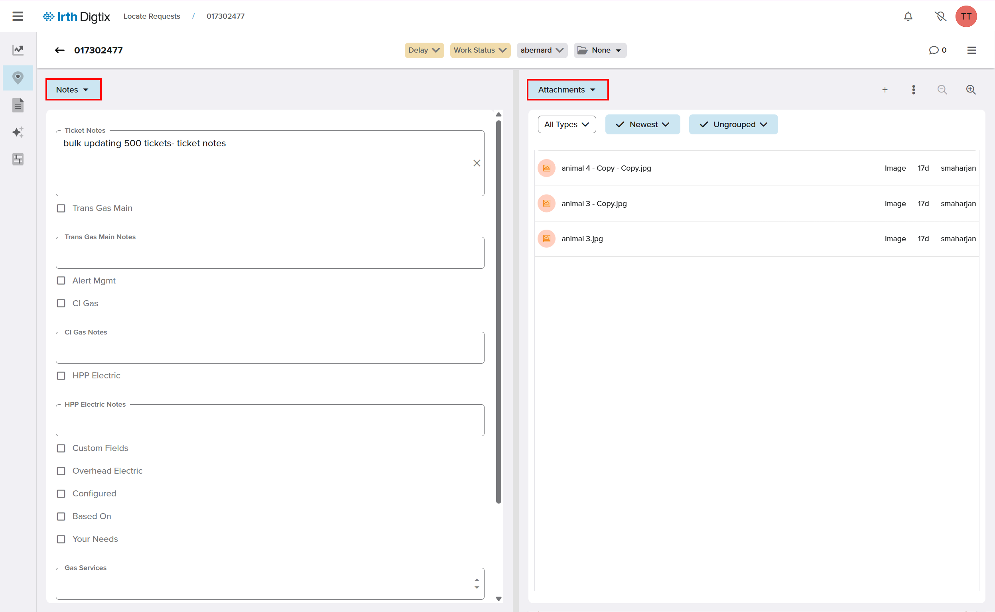Image resolution: width=995 pixels, height=612 pixels.
Task: Check the Trans Gas Main checkbox
Action: pyautogui.click(x=61, y=208)
